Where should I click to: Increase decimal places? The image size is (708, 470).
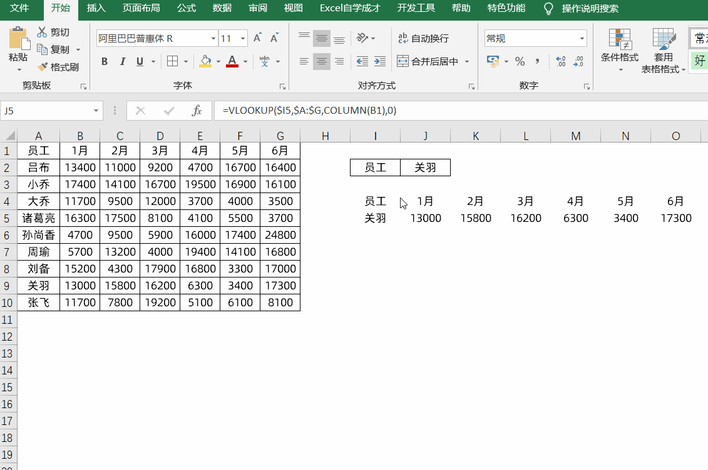(x=561, y=61)
